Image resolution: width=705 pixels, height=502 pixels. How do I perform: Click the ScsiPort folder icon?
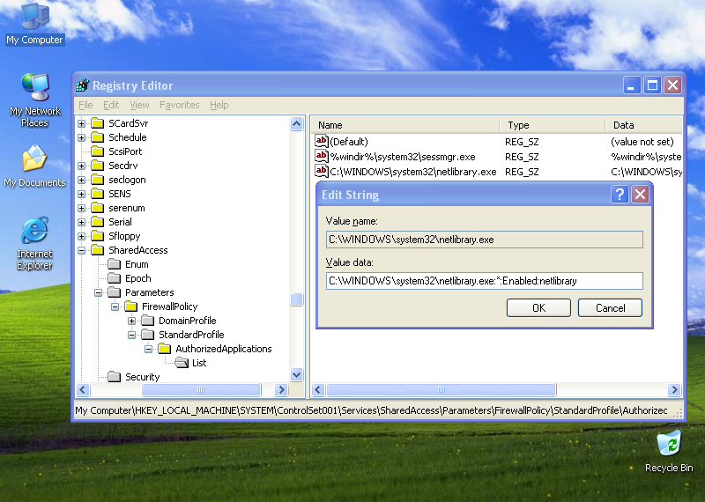click(98, 151)
